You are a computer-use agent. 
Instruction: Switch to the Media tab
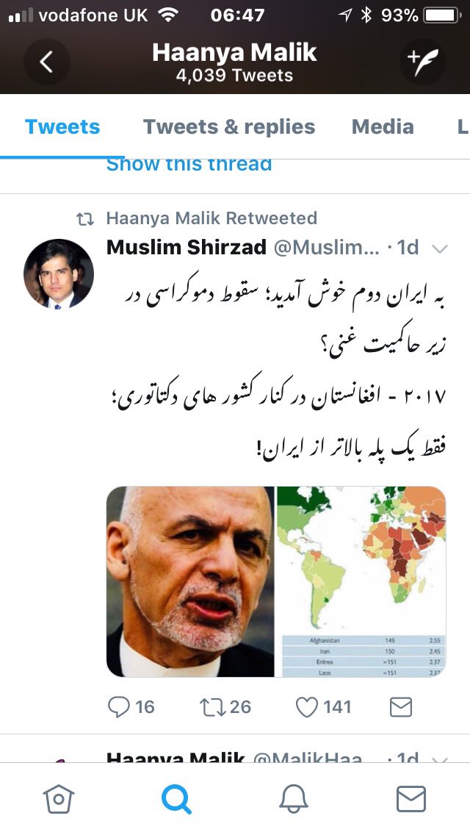383,126
